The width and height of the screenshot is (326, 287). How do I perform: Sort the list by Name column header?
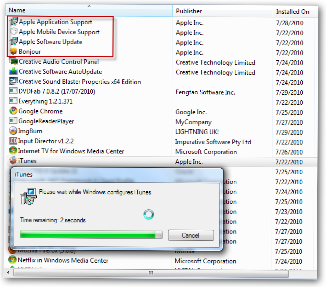click(17, 10)
